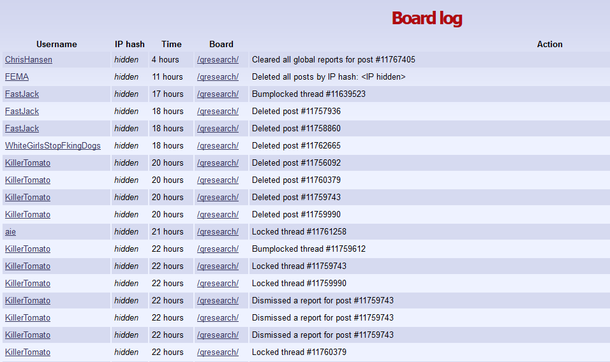Open KillerTomato link in the Deleted post #11760379 row
The width and height of the screenshot is (610, 362).
27,180
